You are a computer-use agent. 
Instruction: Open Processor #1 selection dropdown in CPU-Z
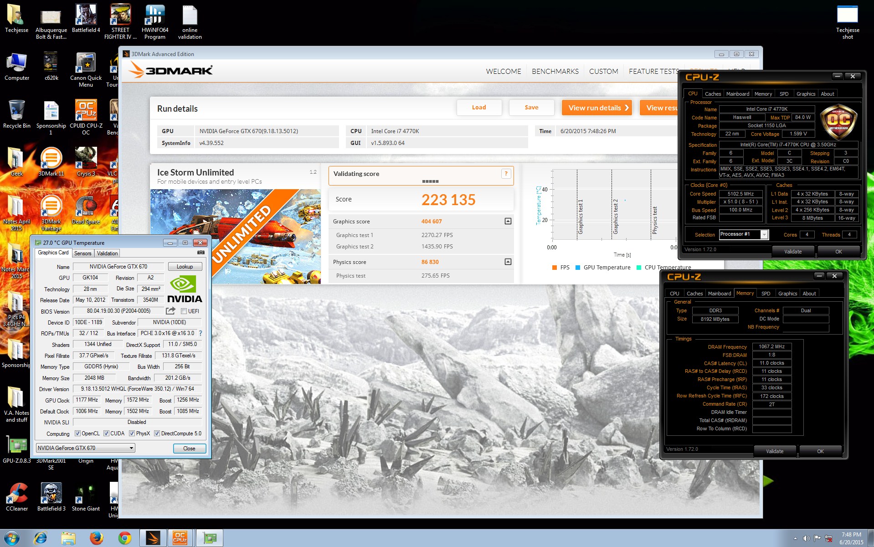pos(744,234)
